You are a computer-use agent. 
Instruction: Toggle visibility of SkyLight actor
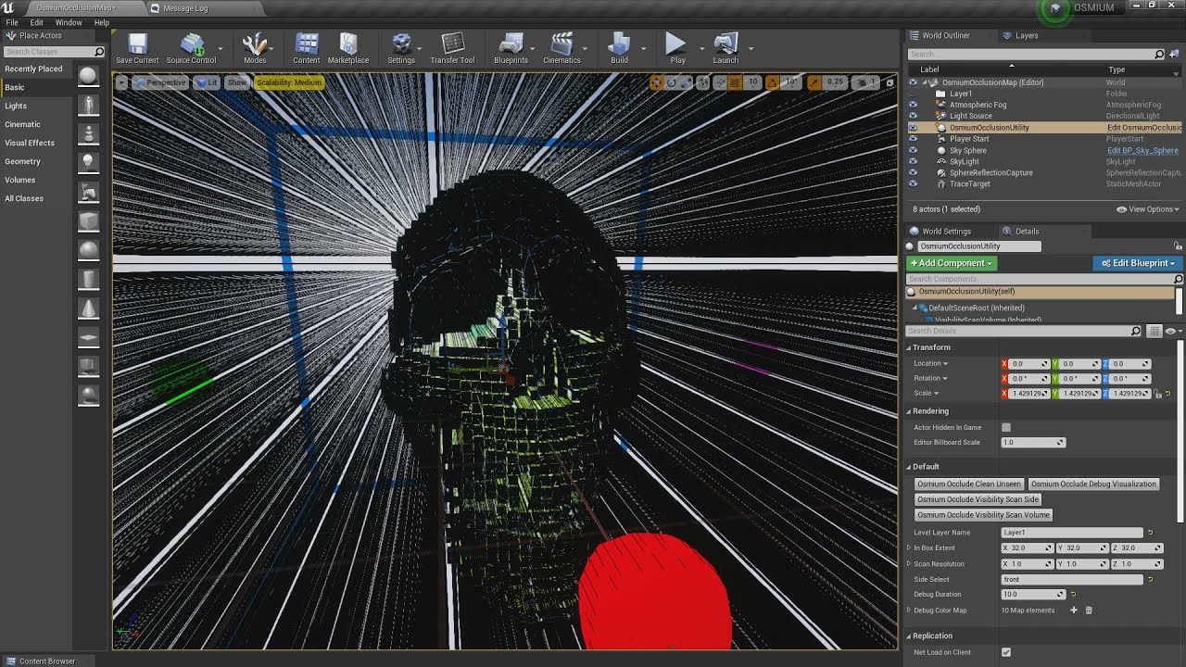(x=913, y=162)
